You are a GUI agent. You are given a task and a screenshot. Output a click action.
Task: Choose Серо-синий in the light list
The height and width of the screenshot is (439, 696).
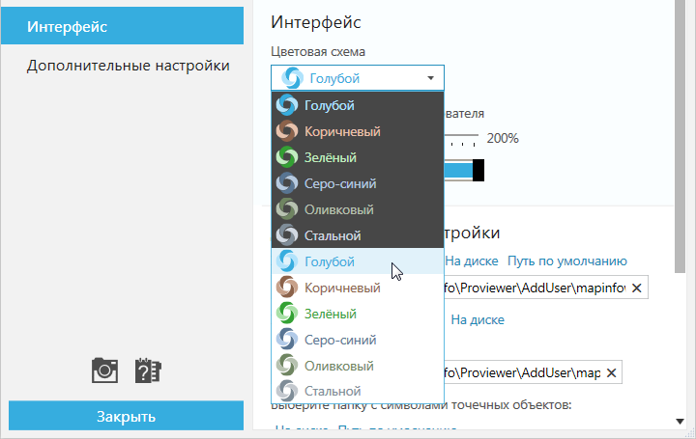(358, 340)
